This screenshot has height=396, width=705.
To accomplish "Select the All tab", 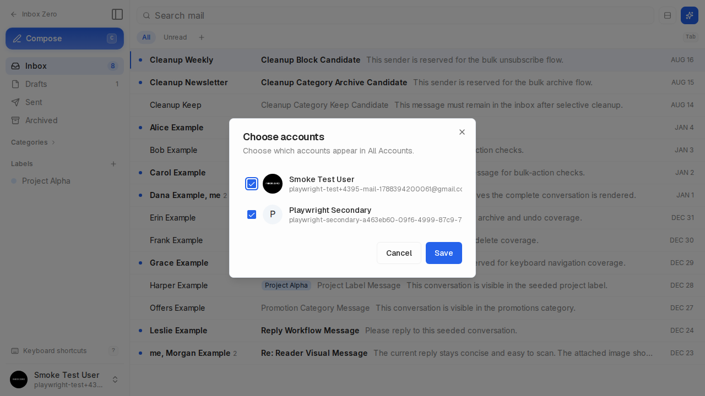I will (x=146, y=37).
